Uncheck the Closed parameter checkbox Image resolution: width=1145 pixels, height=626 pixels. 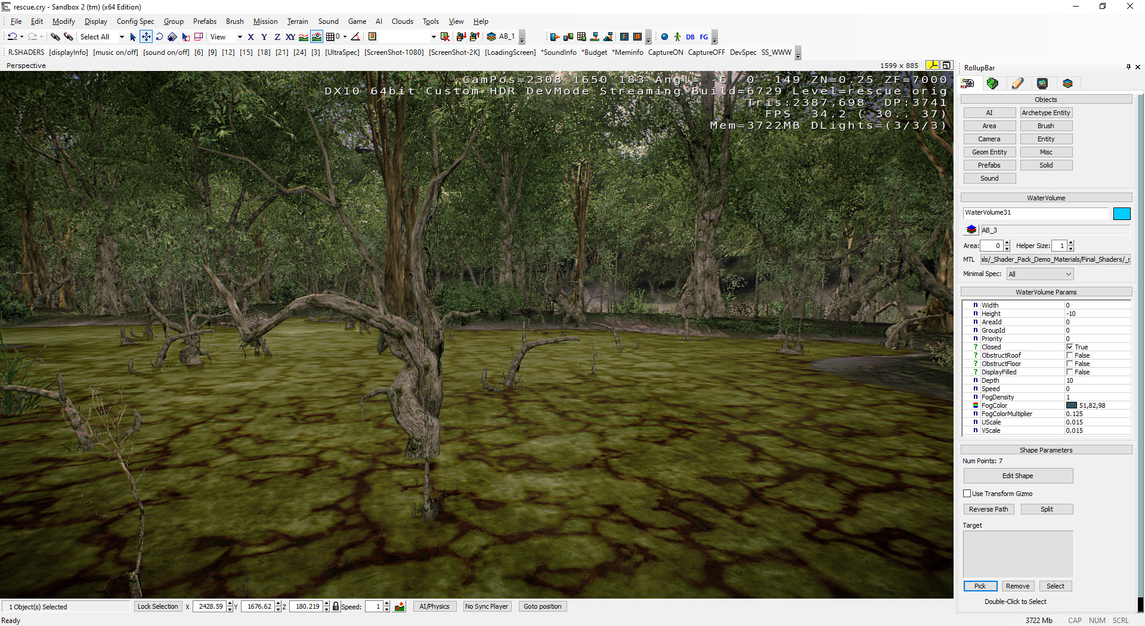pyautogui.click(x=1070, y=347)
